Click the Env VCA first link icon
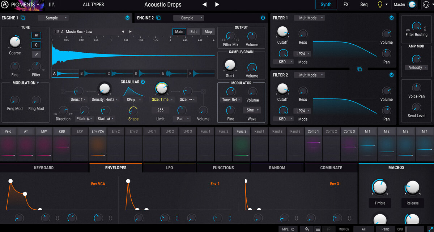Screen dimensions: 434x232 [x=58, y=218]
